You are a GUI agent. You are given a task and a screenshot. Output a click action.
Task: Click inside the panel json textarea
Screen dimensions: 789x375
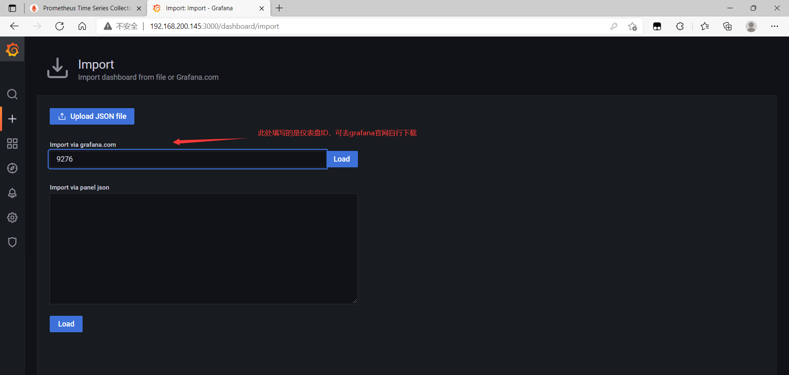pyautogui.click(x=203, y=249)
